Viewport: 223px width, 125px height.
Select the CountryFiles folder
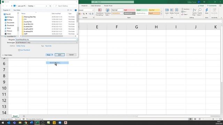(28, 22)
